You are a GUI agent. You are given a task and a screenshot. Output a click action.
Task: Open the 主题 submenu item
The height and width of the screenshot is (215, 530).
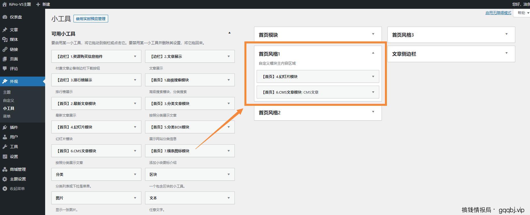click(7, 92)
